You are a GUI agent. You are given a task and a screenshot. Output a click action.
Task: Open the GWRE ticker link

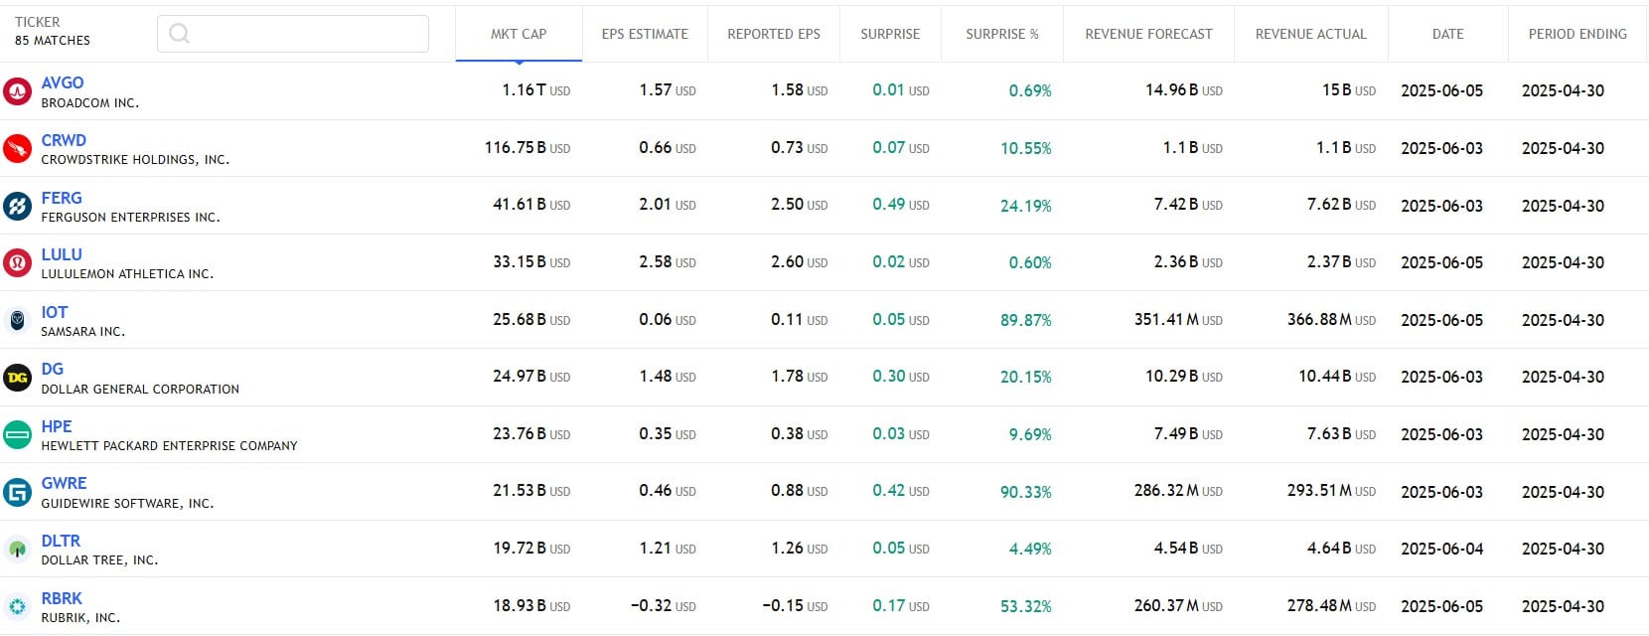64,483
